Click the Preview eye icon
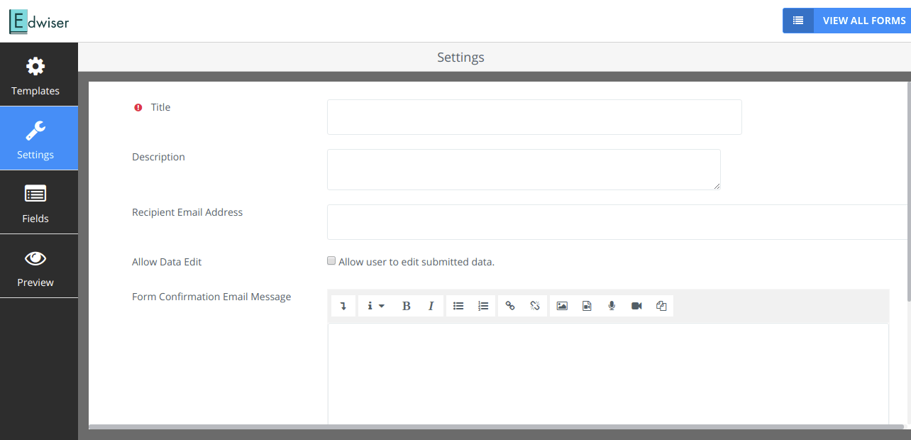The height and width of the screenshot is (440, 911). click(35, 266)
